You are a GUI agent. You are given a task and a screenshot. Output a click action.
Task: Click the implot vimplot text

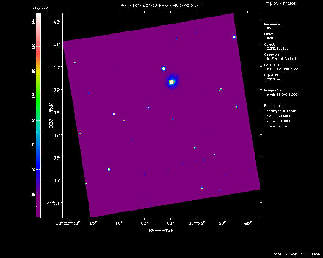(279, 3)
